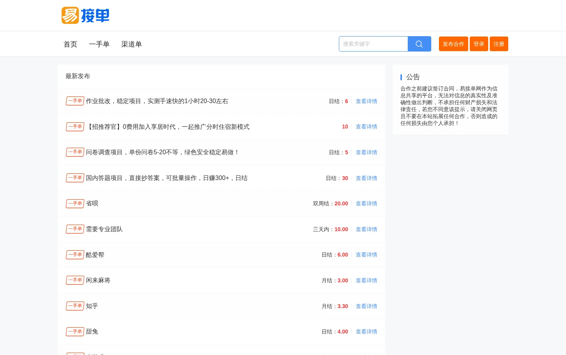Open the 【招推荐官】0费用加入享居时代 listing title
This screenshot has width=566, height=355.
click(x=167, y=127)
